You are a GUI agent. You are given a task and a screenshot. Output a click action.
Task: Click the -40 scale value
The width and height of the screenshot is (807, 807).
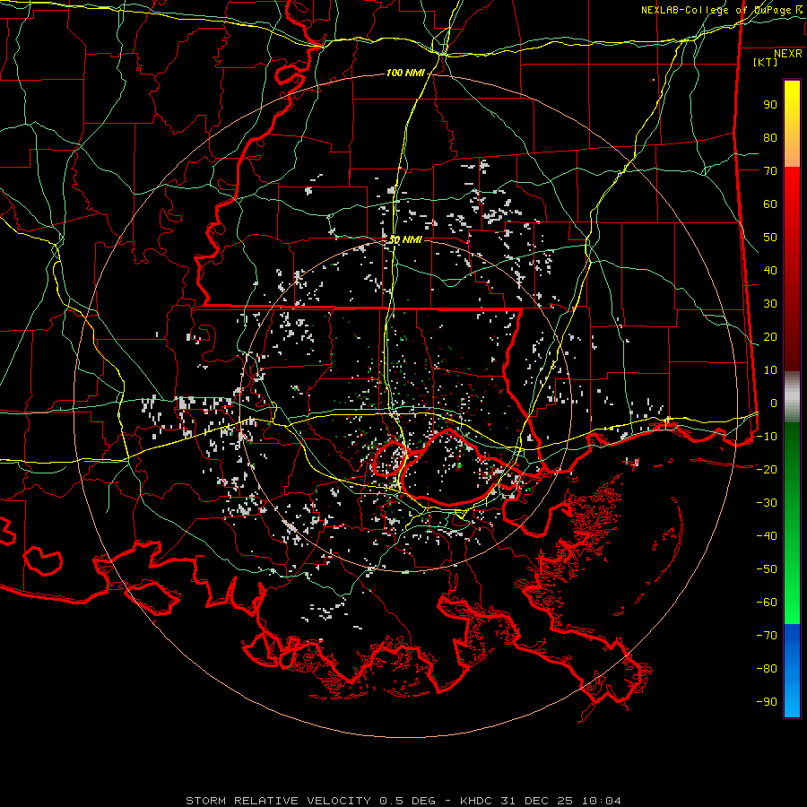tap(767, 536)
